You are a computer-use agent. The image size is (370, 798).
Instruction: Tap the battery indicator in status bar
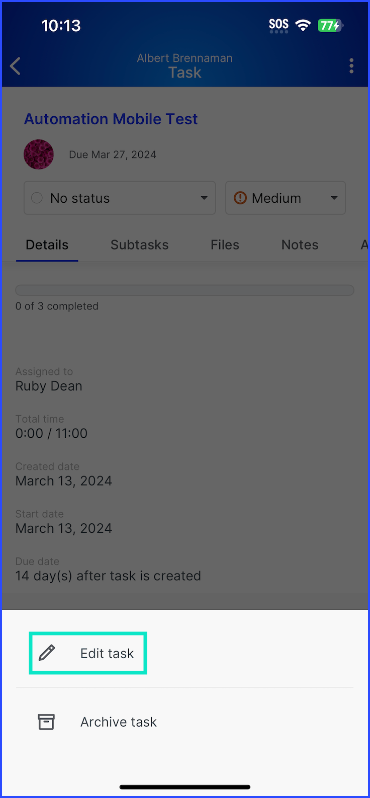[x=330, y=25]
